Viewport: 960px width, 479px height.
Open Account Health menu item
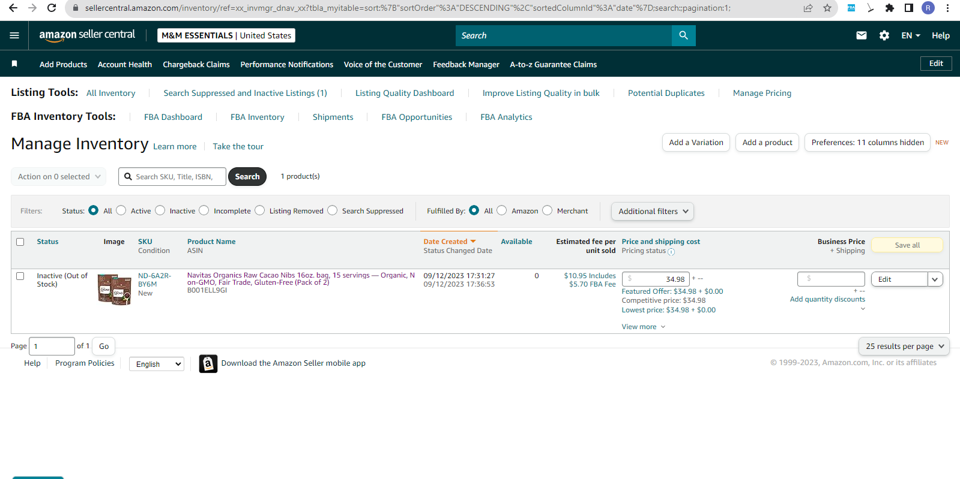[125, 64]
